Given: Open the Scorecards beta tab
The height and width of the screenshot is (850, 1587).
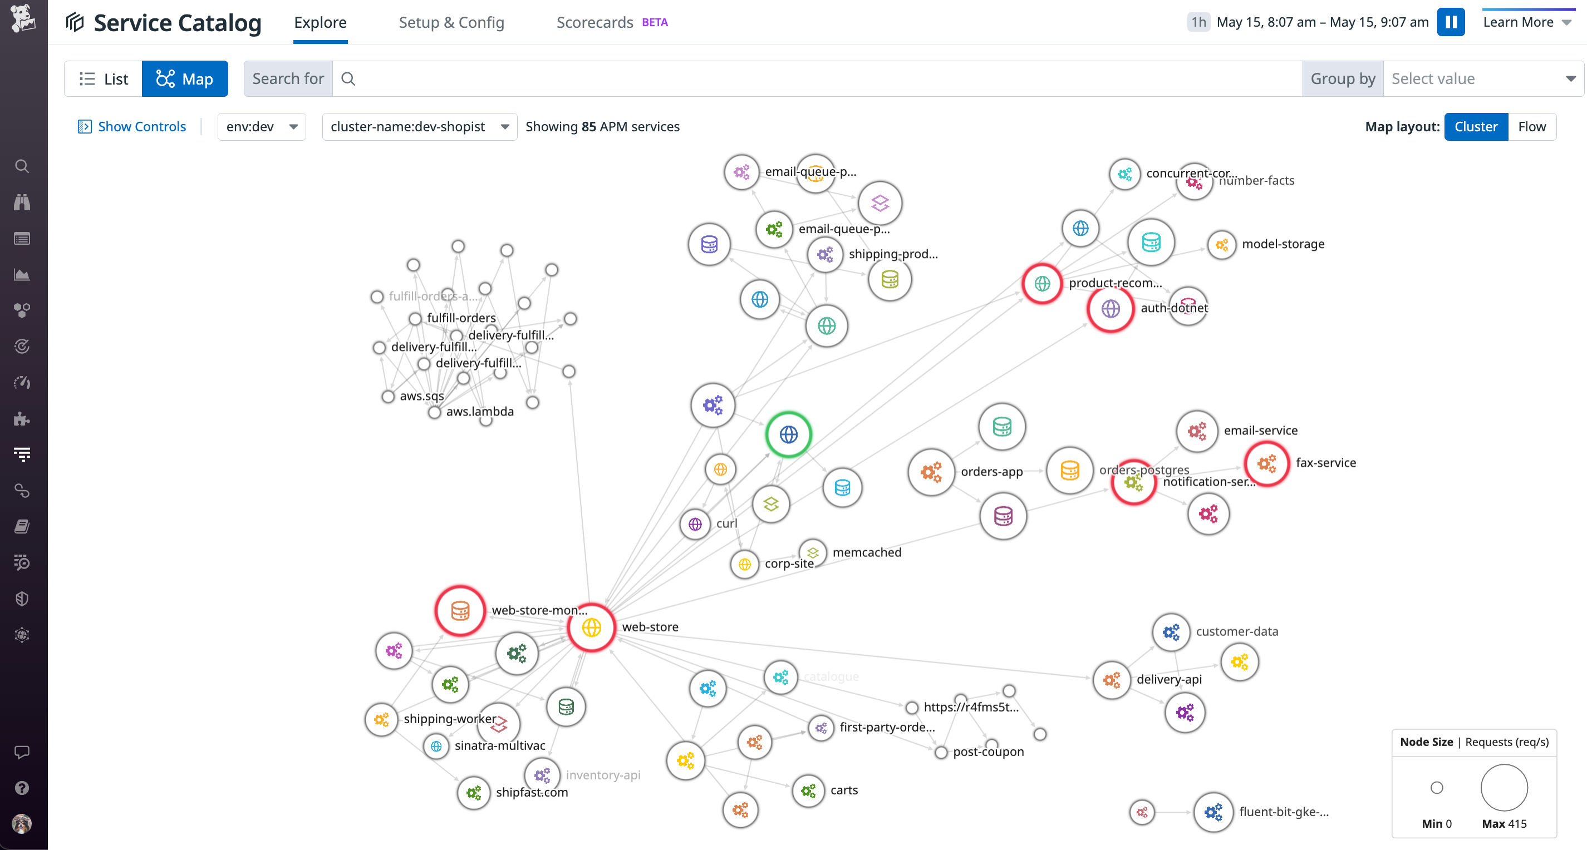Looking at the screenshot, I should [x=594, y=22].
